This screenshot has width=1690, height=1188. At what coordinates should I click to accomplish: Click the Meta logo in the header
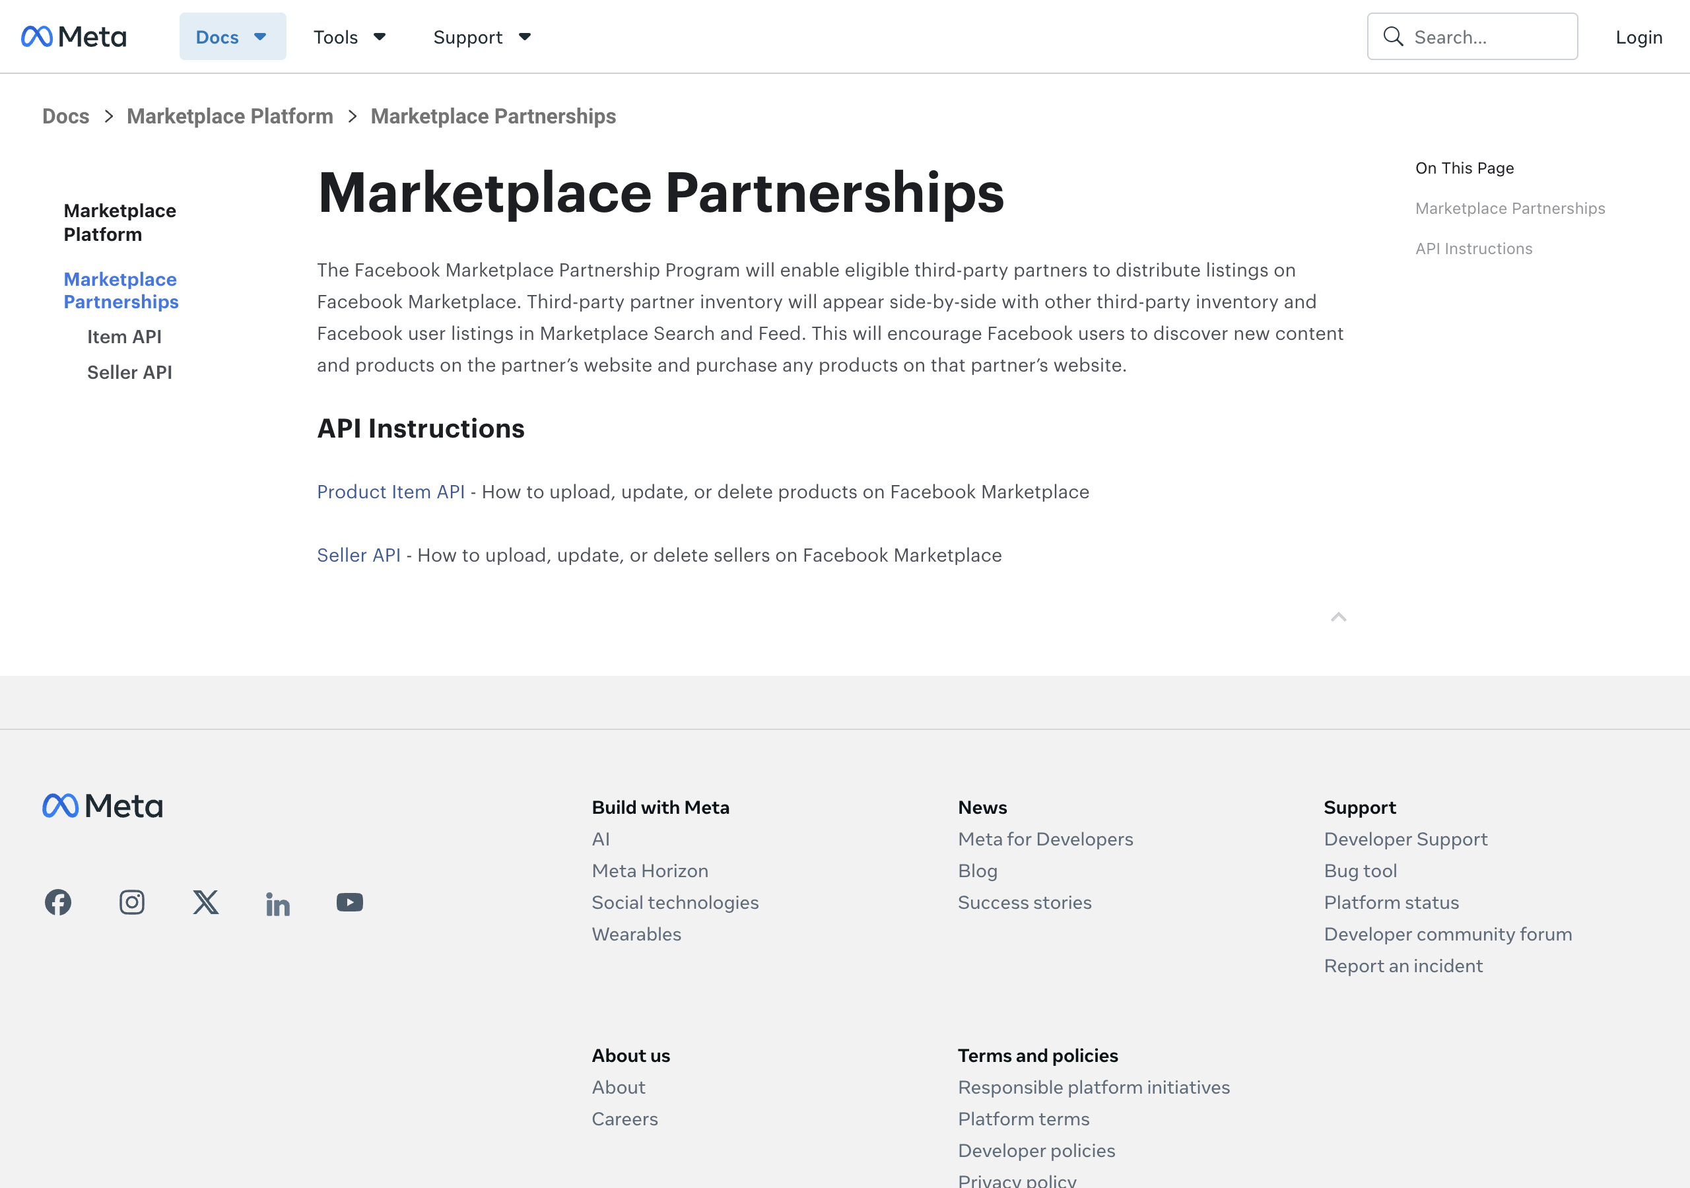coord(73,37)
